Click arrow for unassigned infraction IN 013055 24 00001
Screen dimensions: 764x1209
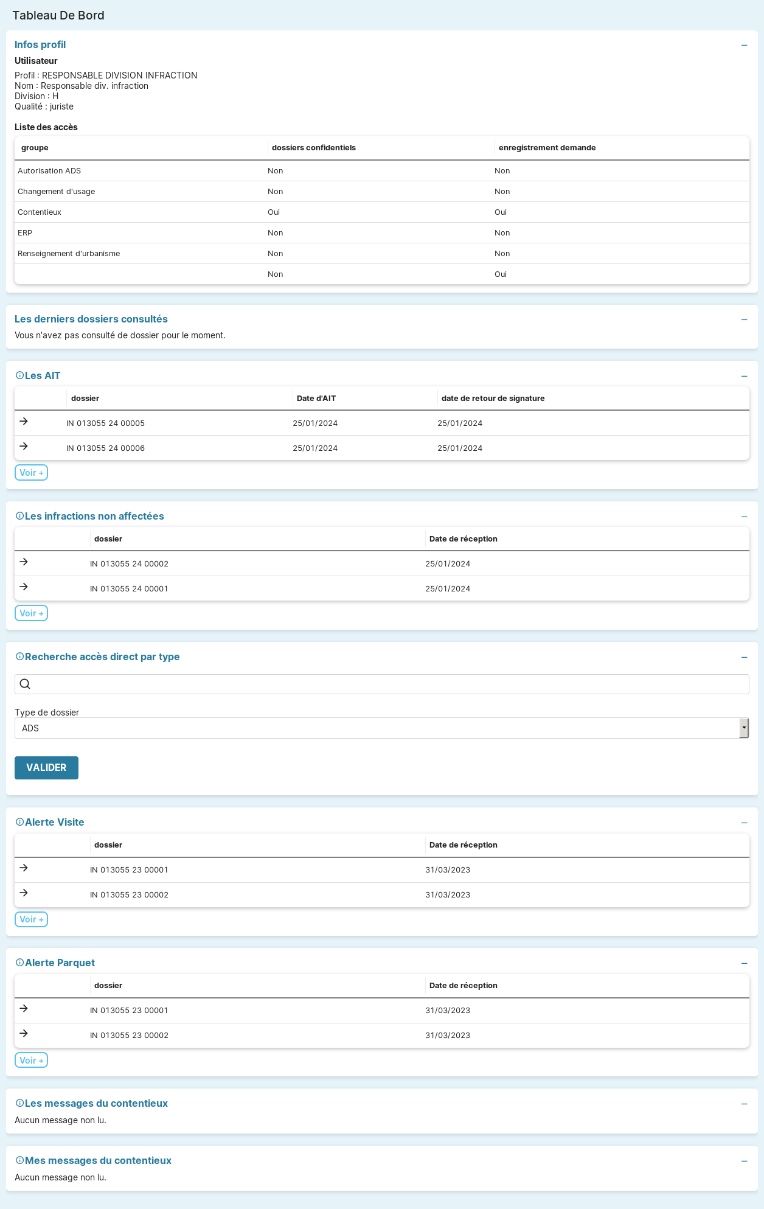[x=24, y=587]
